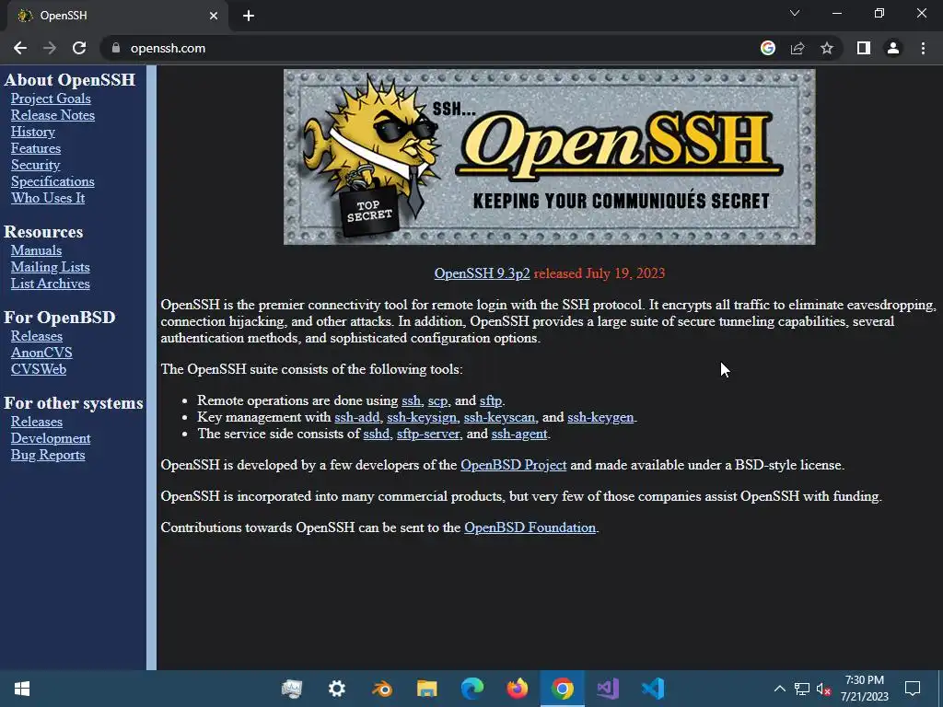Reload the openssh.com page
The image size is (943, 707).
(x=79, y=48)
